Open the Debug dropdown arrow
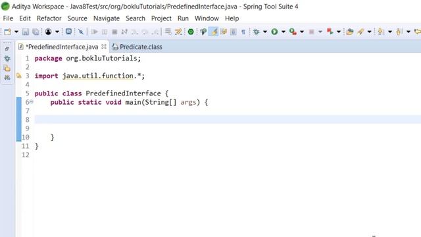 pos(265,32)
